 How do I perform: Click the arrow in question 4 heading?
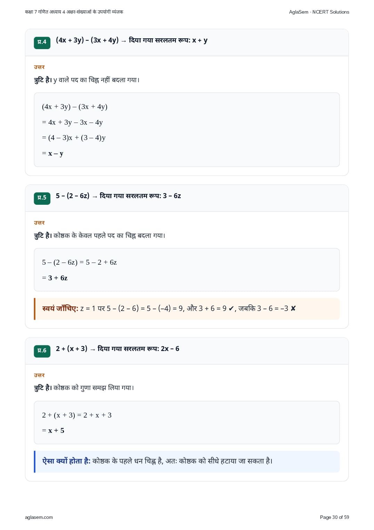pos(124,41)
